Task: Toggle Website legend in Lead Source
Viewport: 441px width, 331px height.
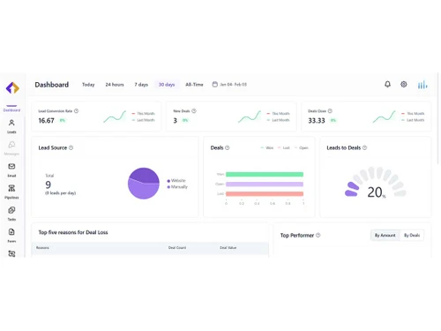Action: pos(176,180)
